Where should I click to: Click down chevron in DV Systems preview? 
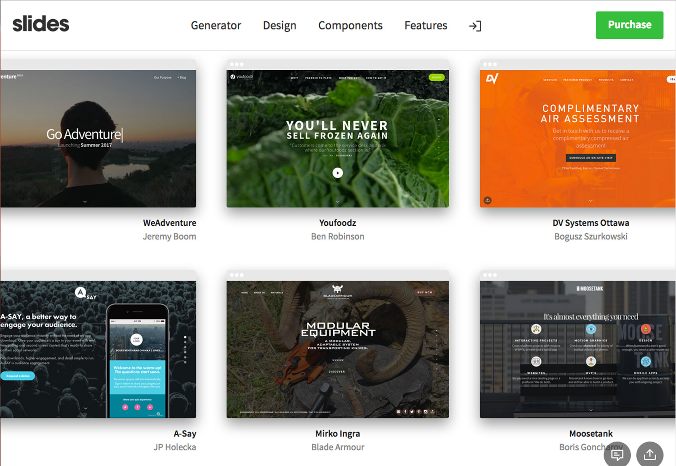tap(591, 201)
